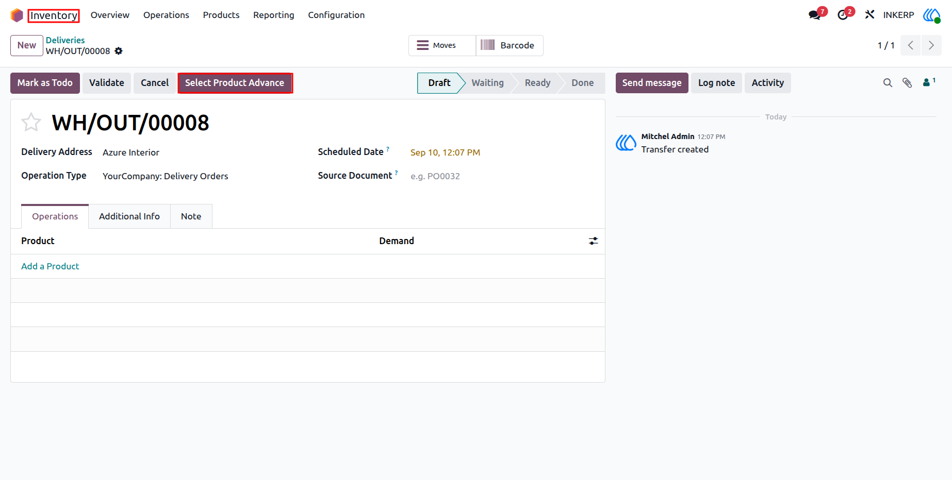The height and width of the screenshot is (480, 952).
Task: Open the Configuration menu
Action: (336, 15)
